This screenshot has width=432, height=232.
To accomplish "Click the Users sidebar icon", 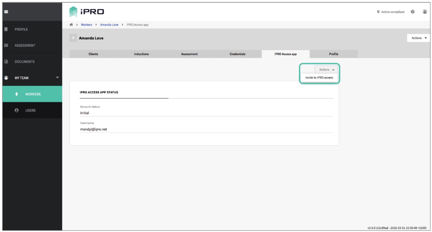I will click(17, 110).
